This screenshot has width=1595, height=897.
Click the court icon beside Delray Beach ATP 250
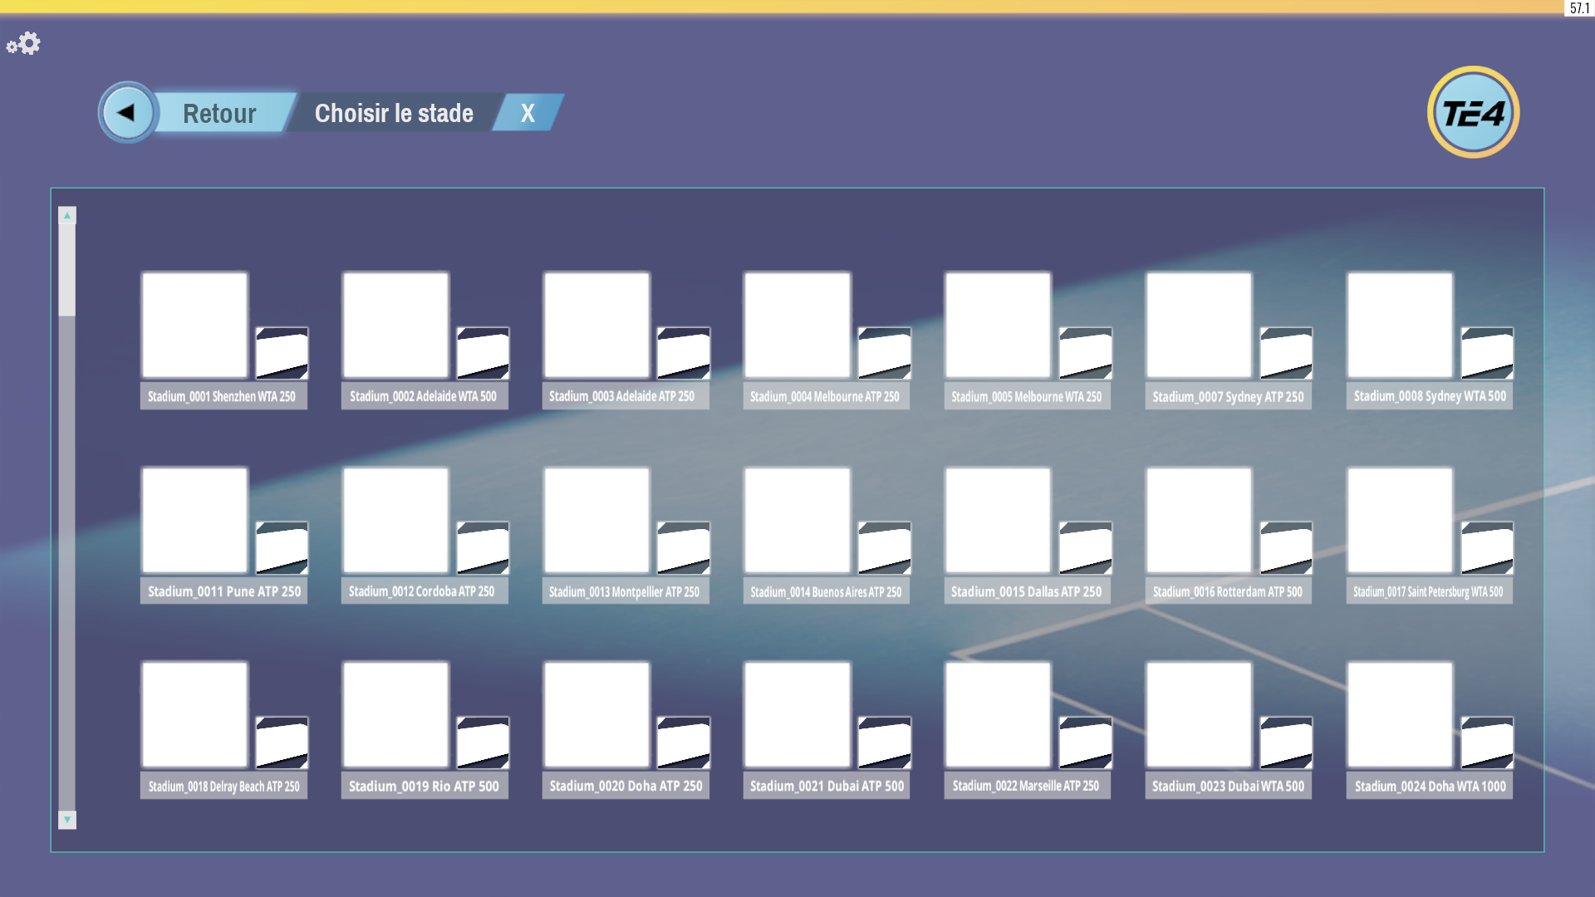(x=282, y=743)
